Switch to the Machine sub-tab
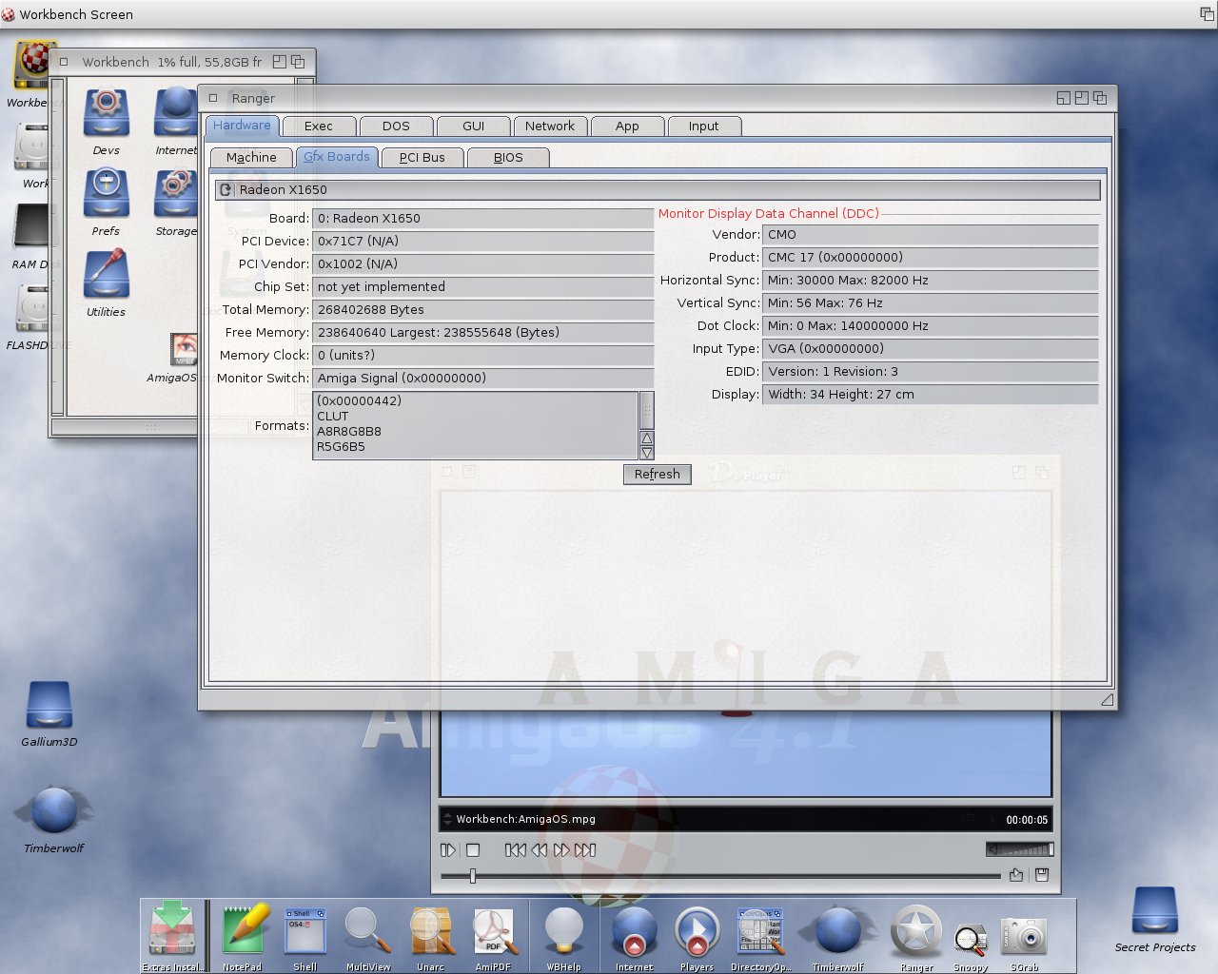The height and width of the screenshot is (974, 1218). coord(251,157)
